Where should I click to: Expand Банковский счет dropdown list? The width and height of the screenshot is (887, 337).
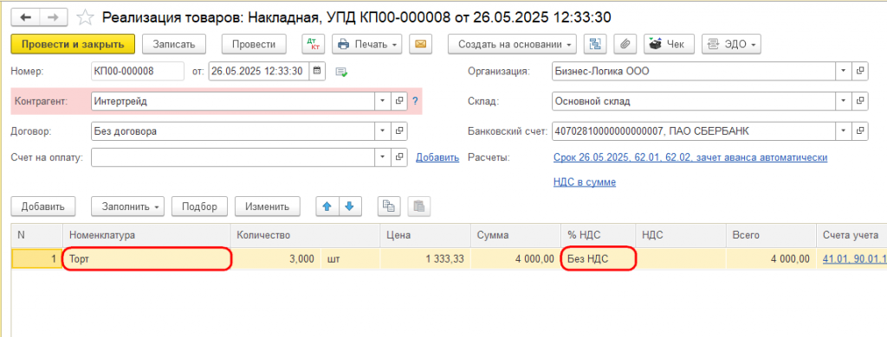pos(844,131)
